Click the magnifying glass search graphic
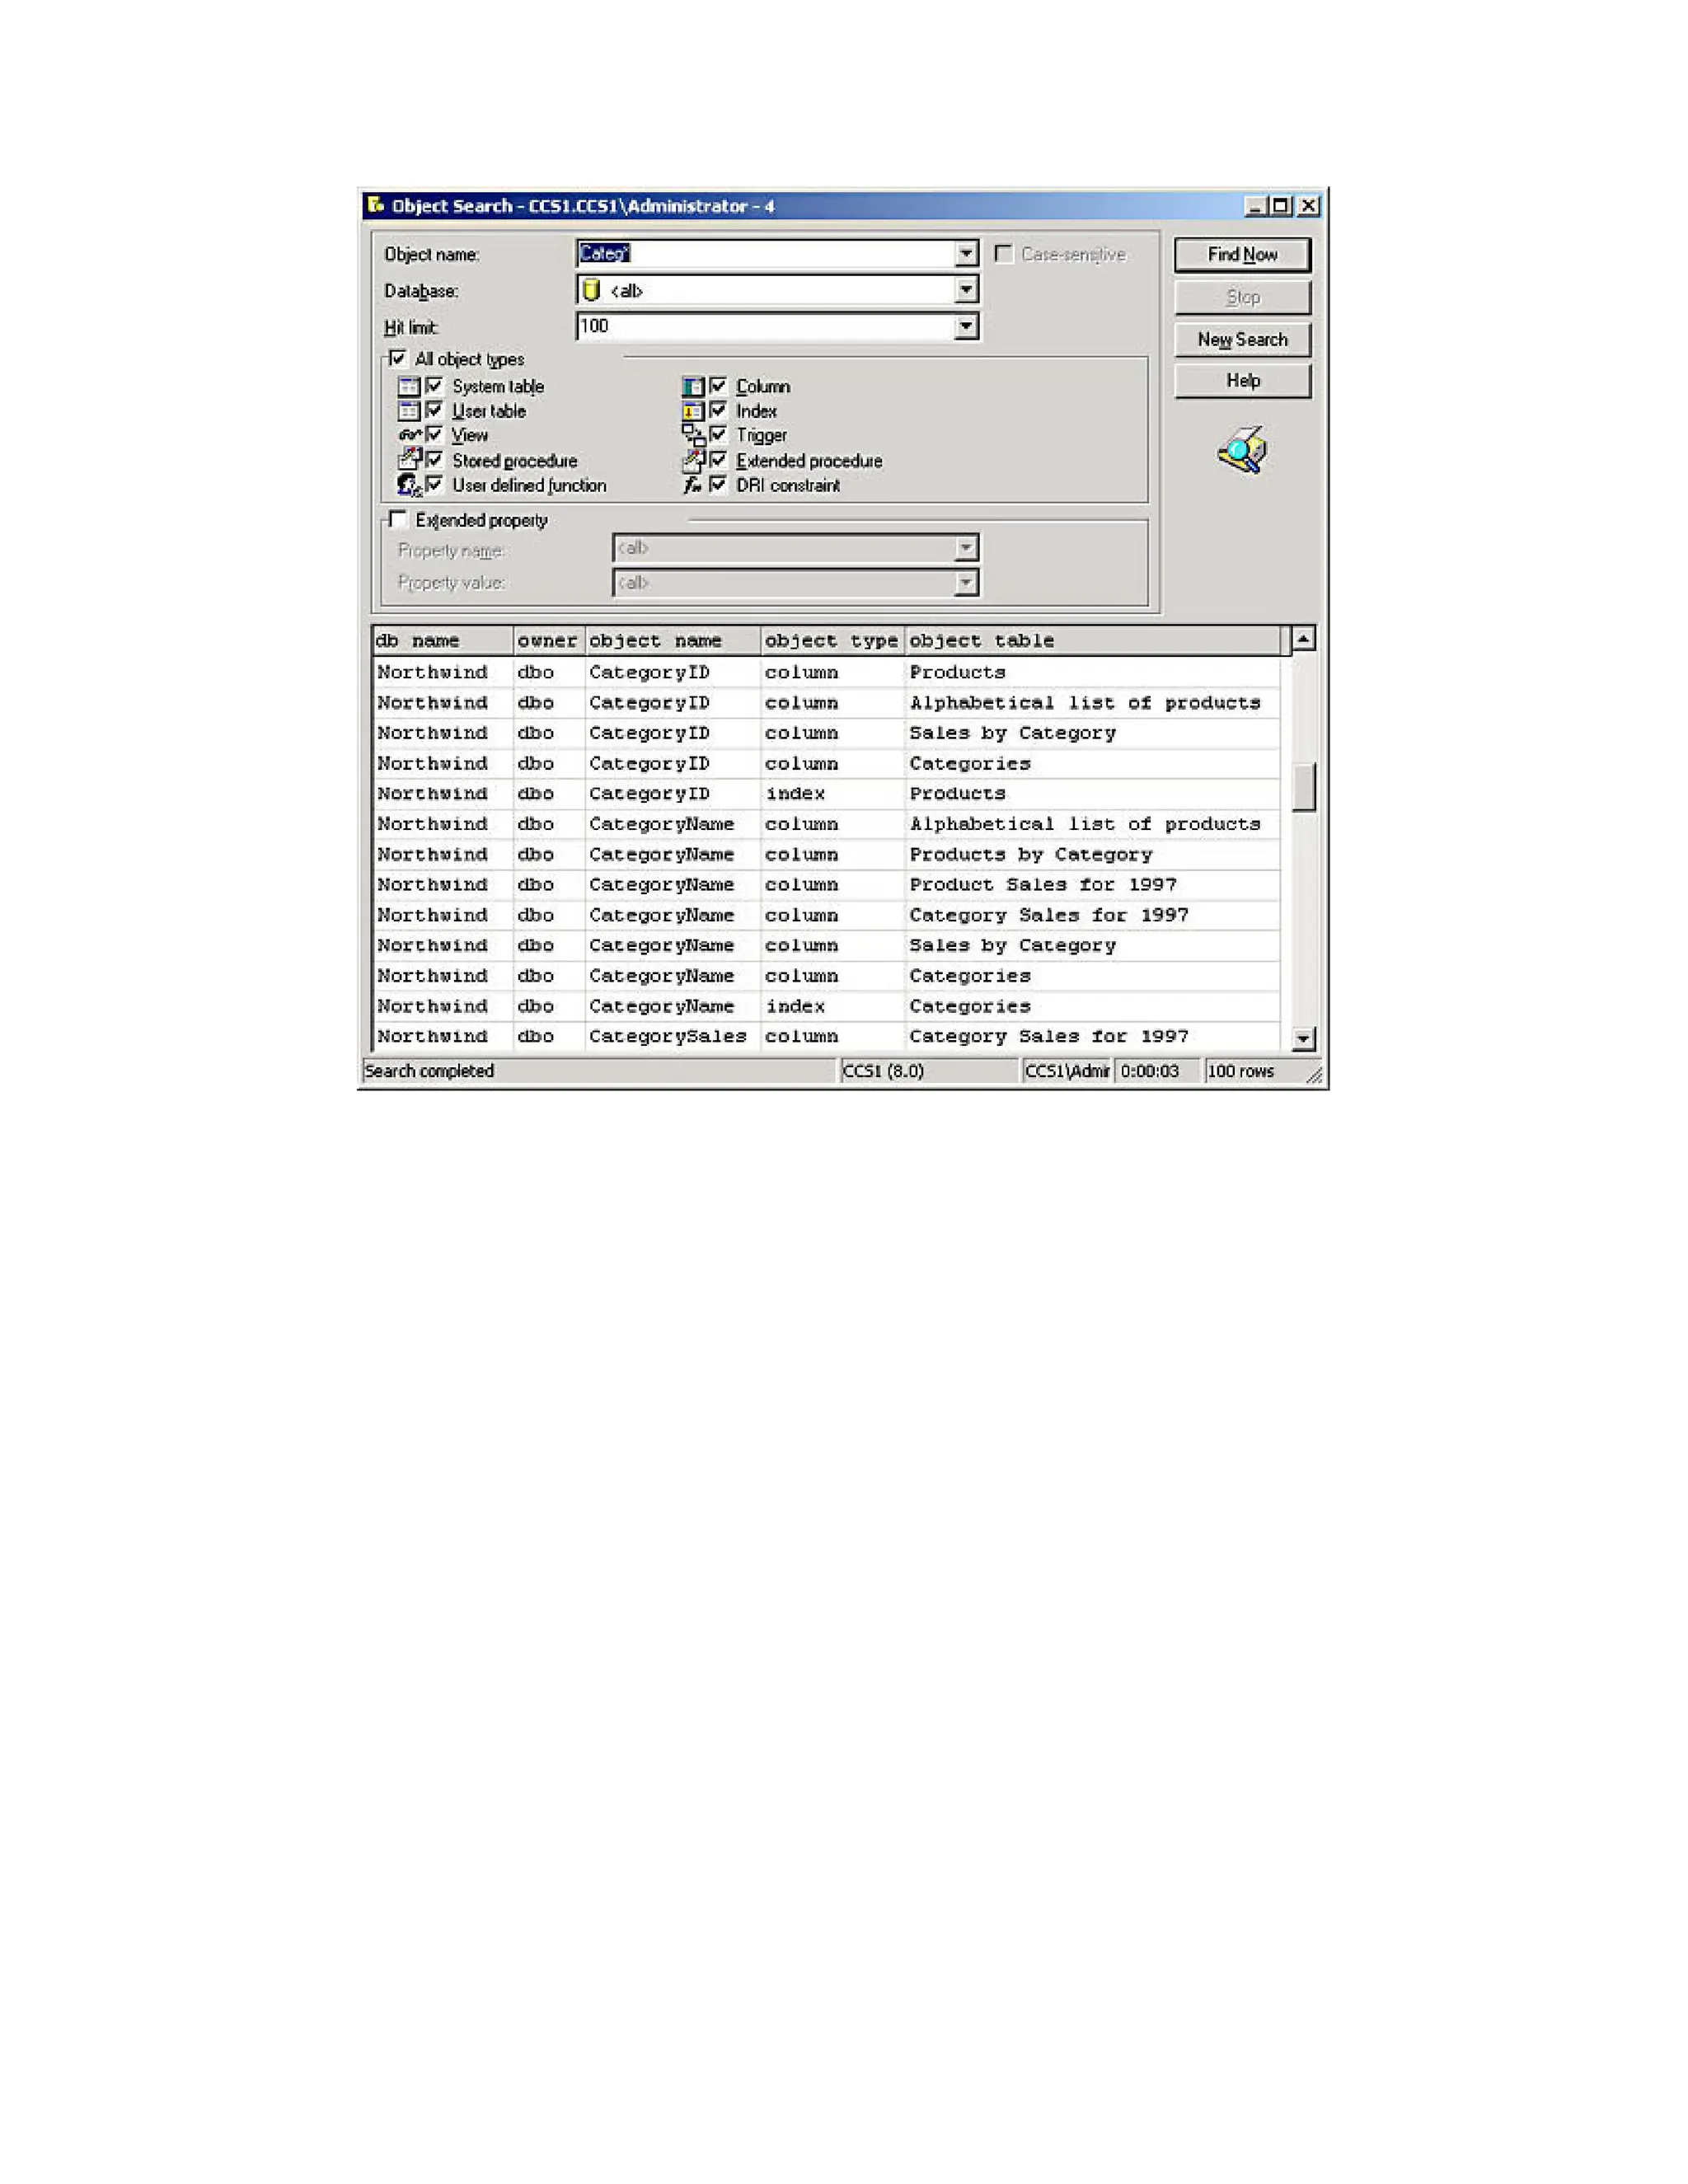 [x=1242, y=449]
